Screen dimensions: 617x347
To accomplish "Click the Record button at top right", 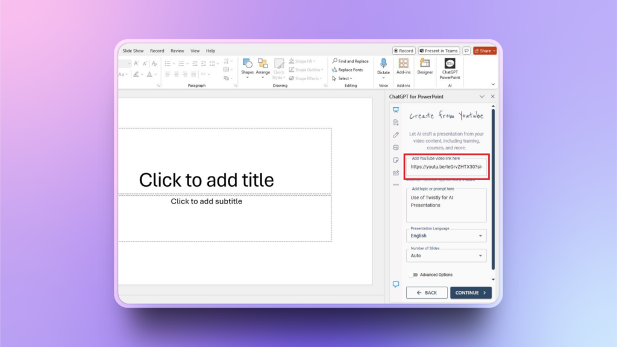I will 404,51.
